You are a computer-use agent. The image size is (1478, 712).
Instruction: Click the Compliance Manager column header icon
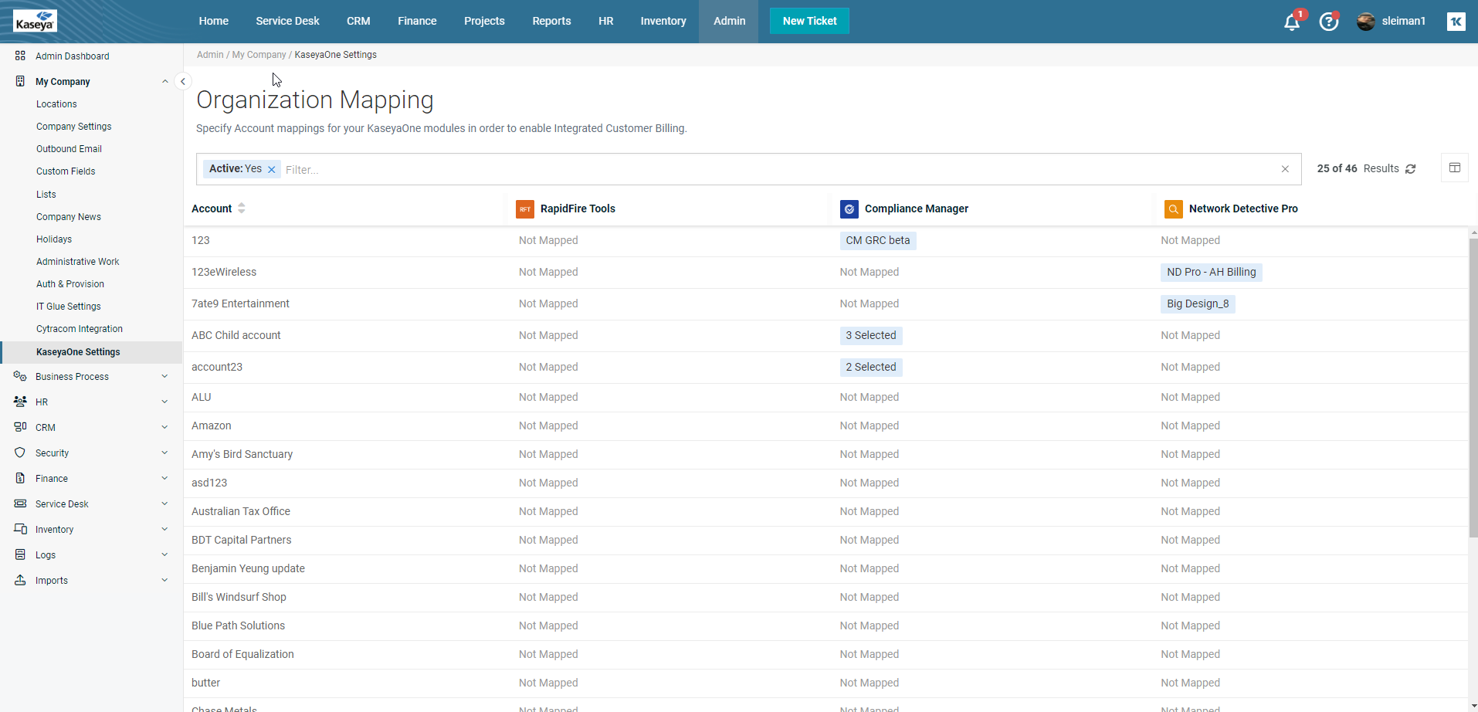[x=848, y=209]
